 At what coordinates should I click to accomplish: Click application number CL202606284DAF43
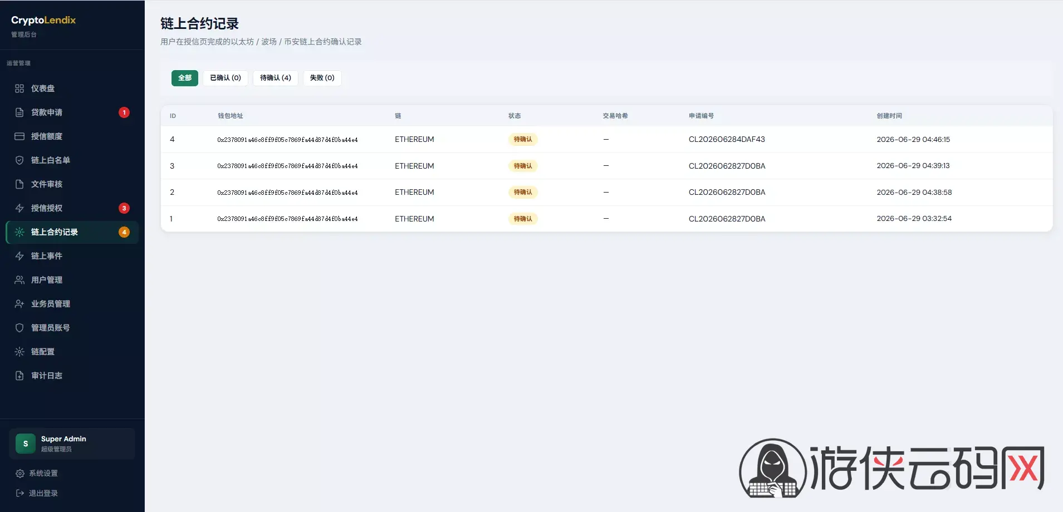tap(727, 140)
